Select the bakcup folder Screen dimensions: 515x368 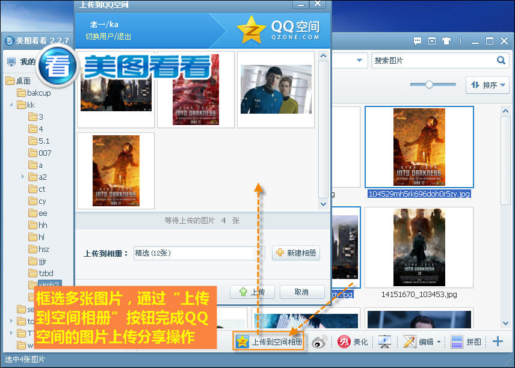(x=34, y=93)
